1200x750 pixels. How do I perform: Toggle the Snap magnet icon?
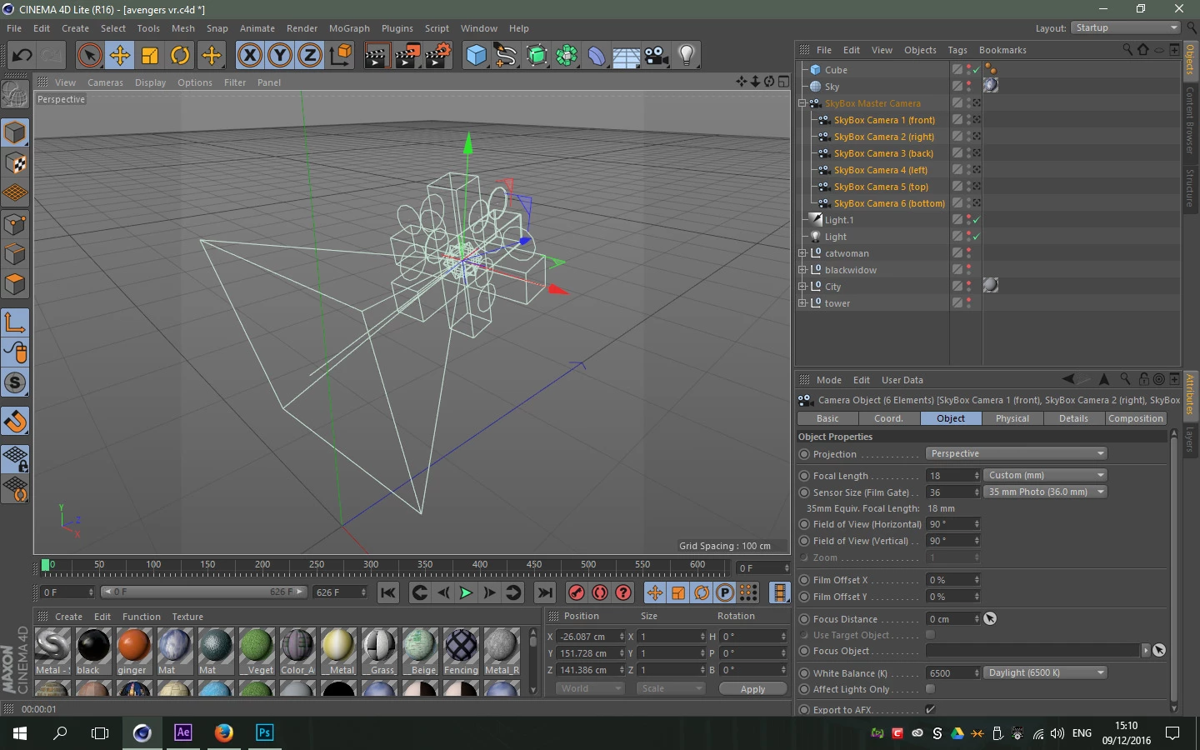pyautogui.click(x=15, y=421)
